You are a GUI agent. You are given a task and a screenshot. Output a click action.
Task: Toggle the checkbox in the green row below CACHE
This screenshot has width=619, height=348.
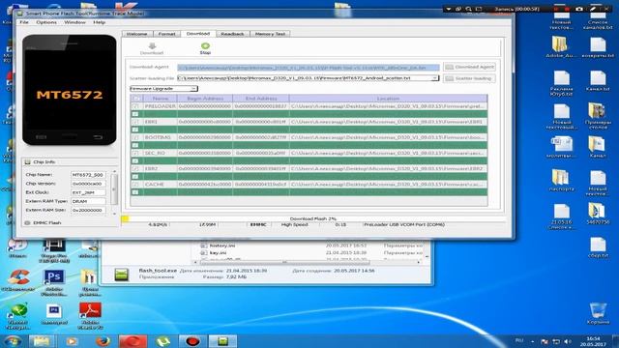point(135,192)
